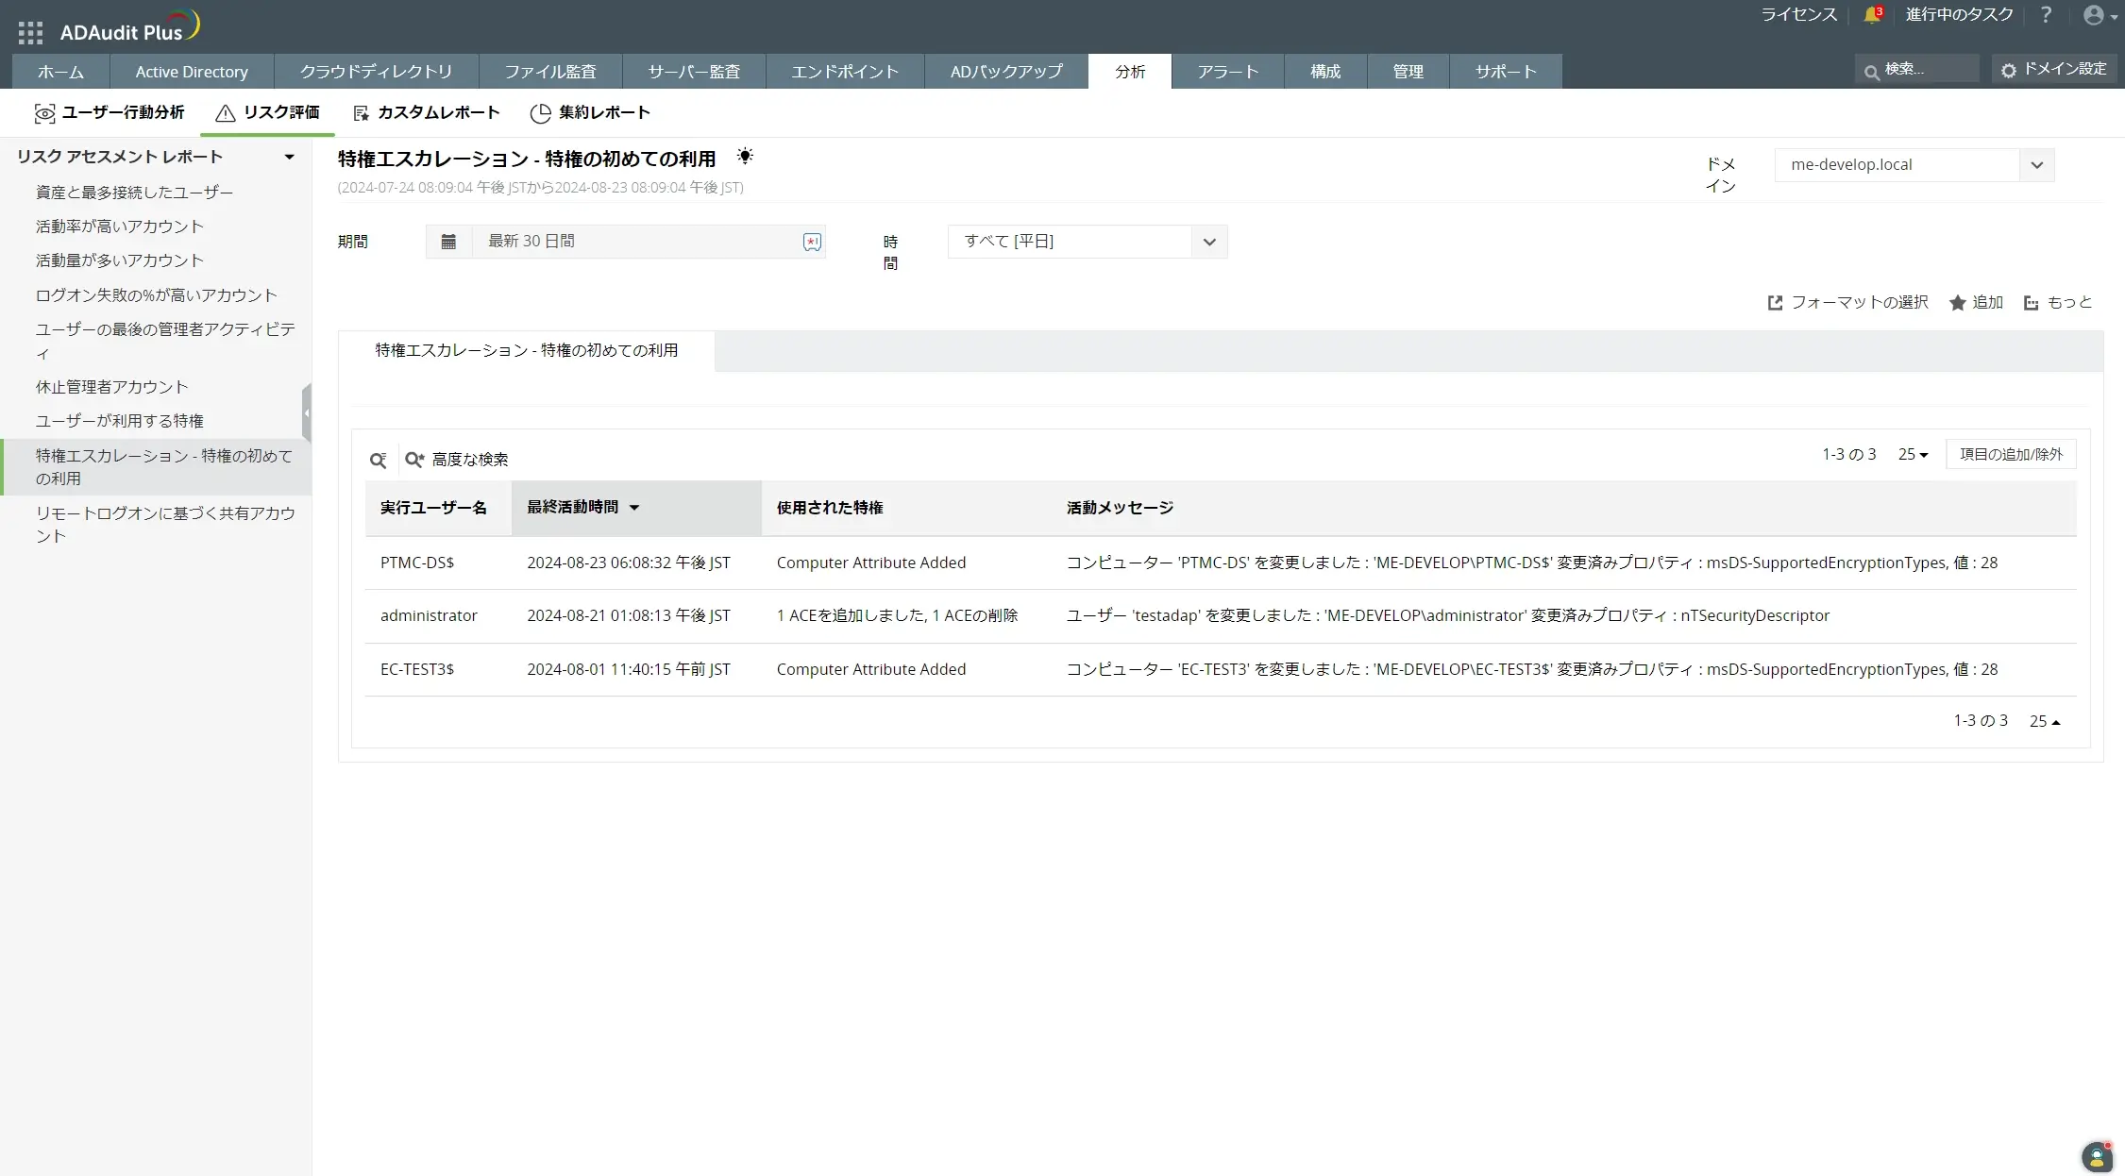The height and width of the screenshot is (1176, 2125).
Task: Open the chat assistant icon at bottom right
Action: pyautogui.click(x=2097, y=1155)
